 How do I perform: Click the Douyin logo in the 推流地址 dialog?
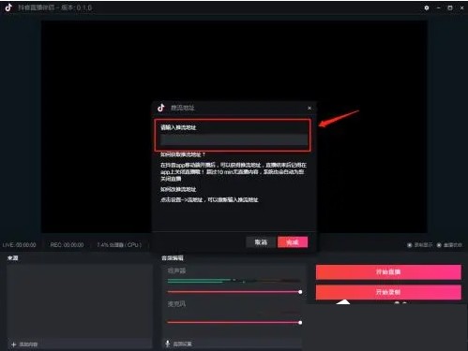161,108
